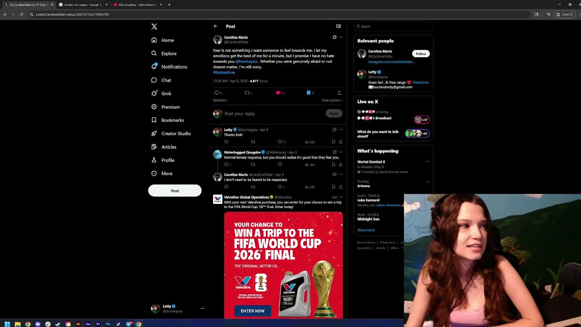The height and width of the screenshot is (327, 581).
Task: Open more options on Carolina's main post
Action: 340,37
